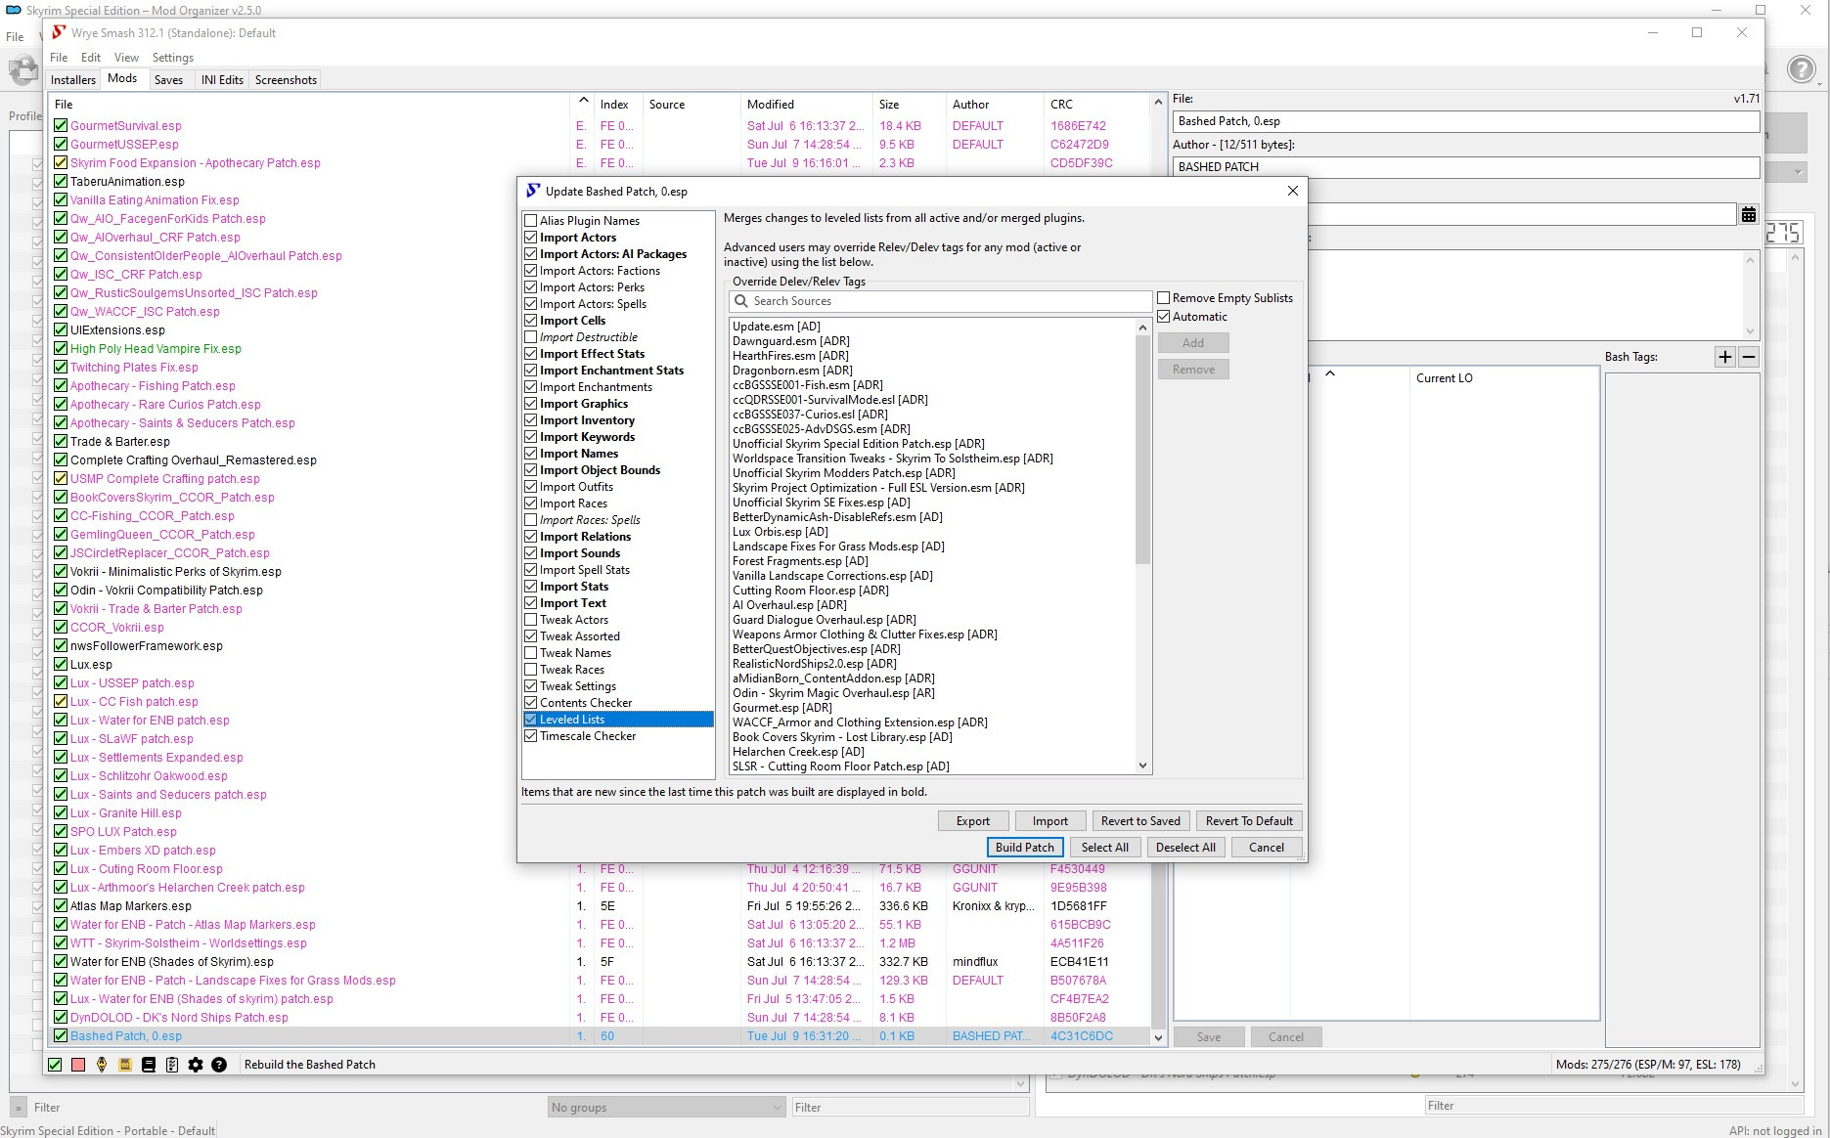This screenshot has width=1830, height=1138.
Task: Click the File name field showing Bashed Patch, 0.esp
Action: 1465,122
